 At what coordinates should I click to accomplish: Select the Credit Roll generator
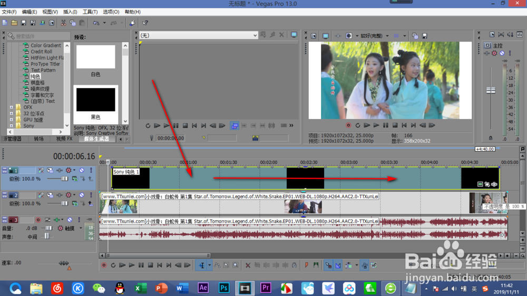point(41,52)
